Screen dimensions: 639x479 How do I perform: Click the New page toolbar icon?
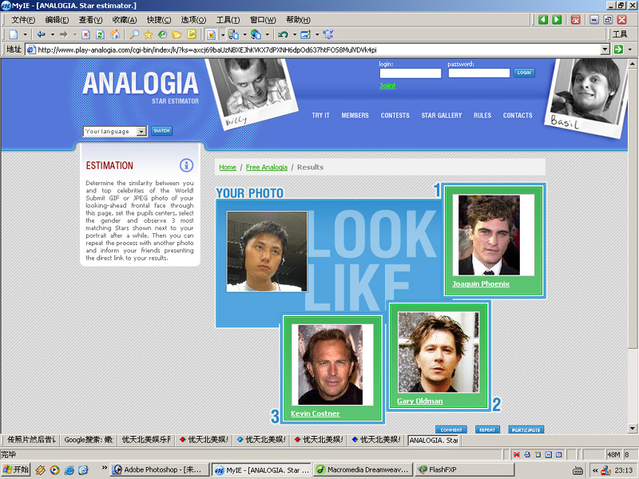[x=14, y=34]
